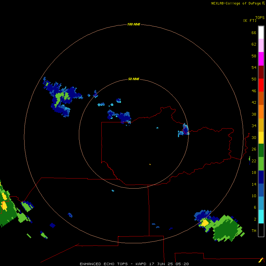
Task: Click the 54 legend value
Action: coord(254,67)
